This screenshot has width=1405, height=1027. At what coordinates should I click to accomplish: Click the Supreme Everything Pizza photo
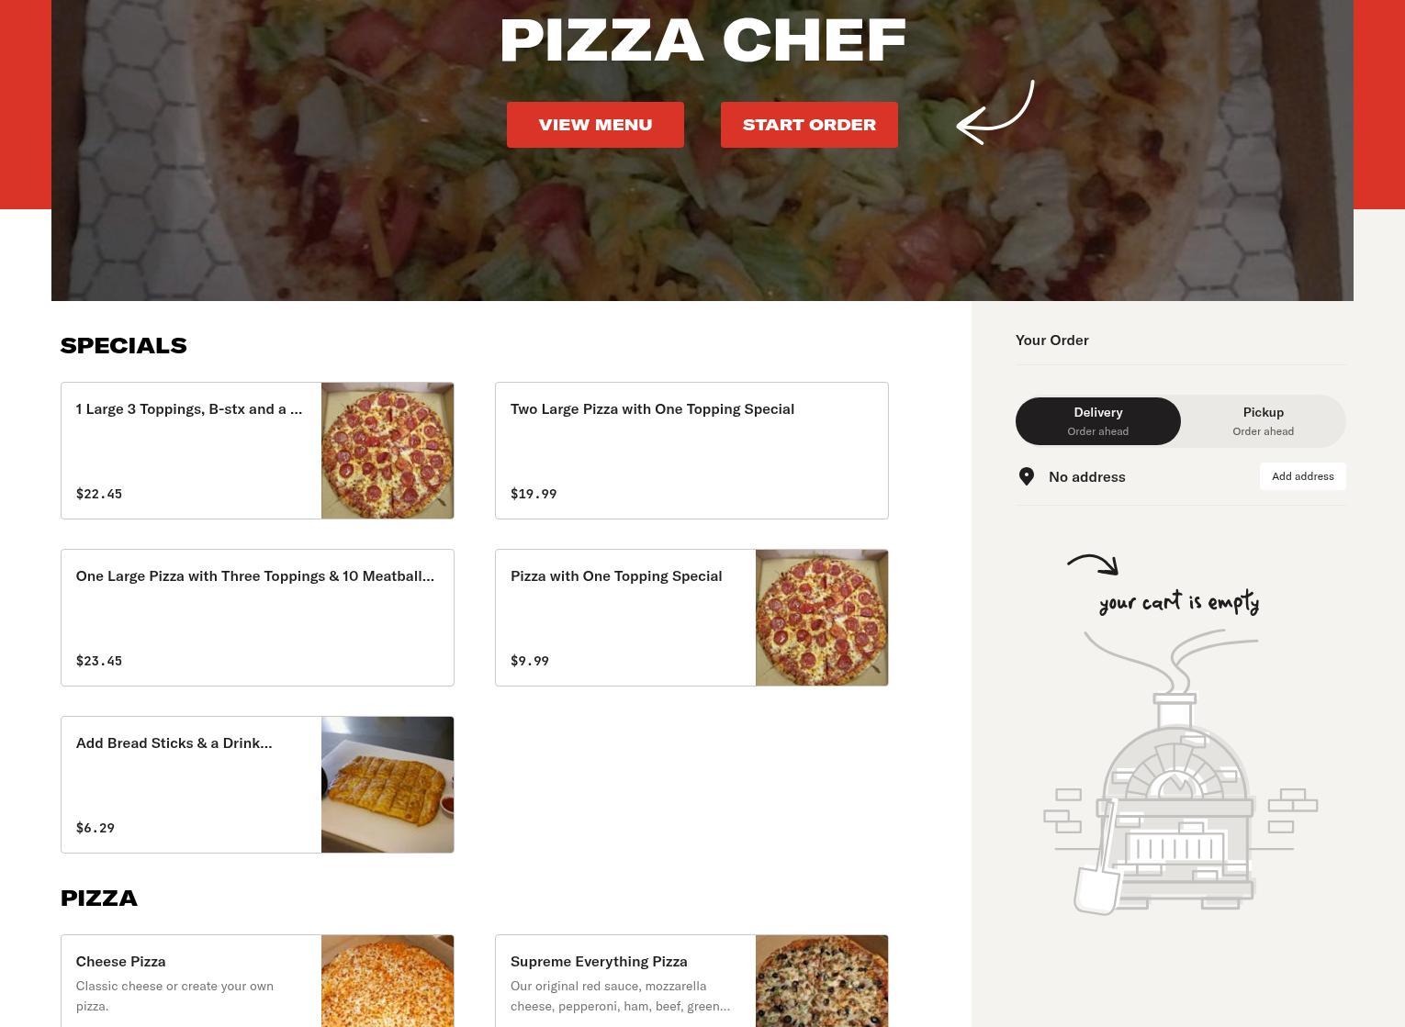pyautogui.click(x=822, y=981)
